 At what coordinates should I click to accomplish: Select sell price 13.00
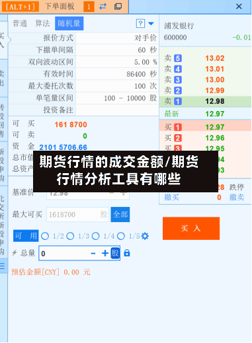215,80
